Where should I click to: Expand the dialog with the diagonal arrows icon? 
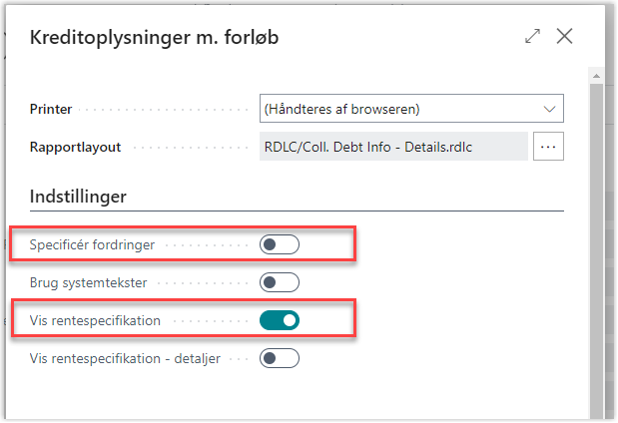click(532, 36)
